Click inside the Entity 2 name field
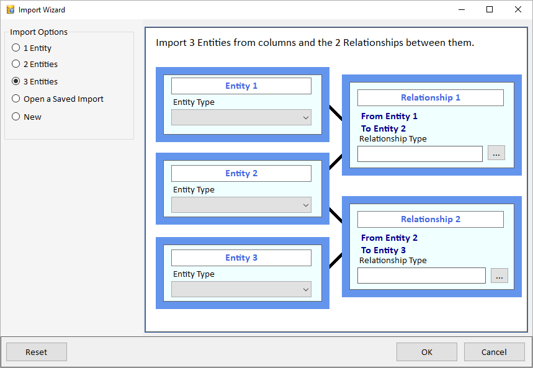The height and width of the screenshot is (368, 533). 241,173
